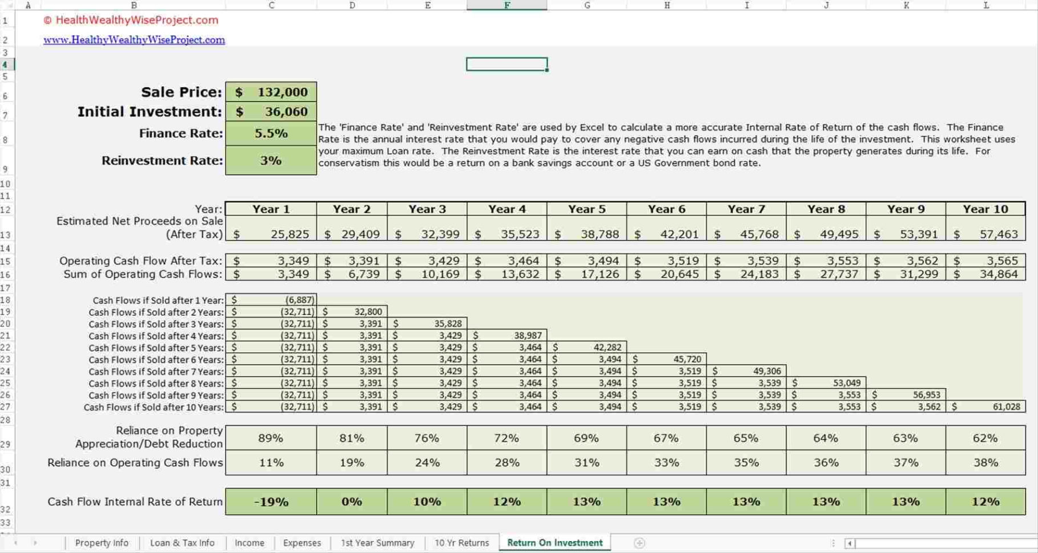Follow the www.HealthyWealthyWiseProject.com hyperlink
The height and width of the screenshot is (553, 1038).
(133, 39)
